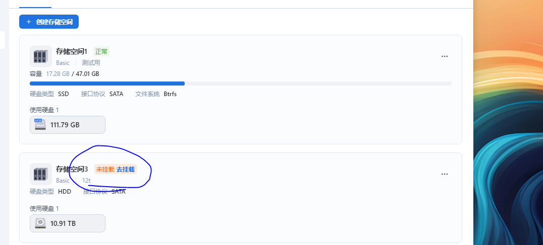This screenshot has width=543, height=245.
Task: Click the 创建存储空间 button
Action: (x=49, y=22)
